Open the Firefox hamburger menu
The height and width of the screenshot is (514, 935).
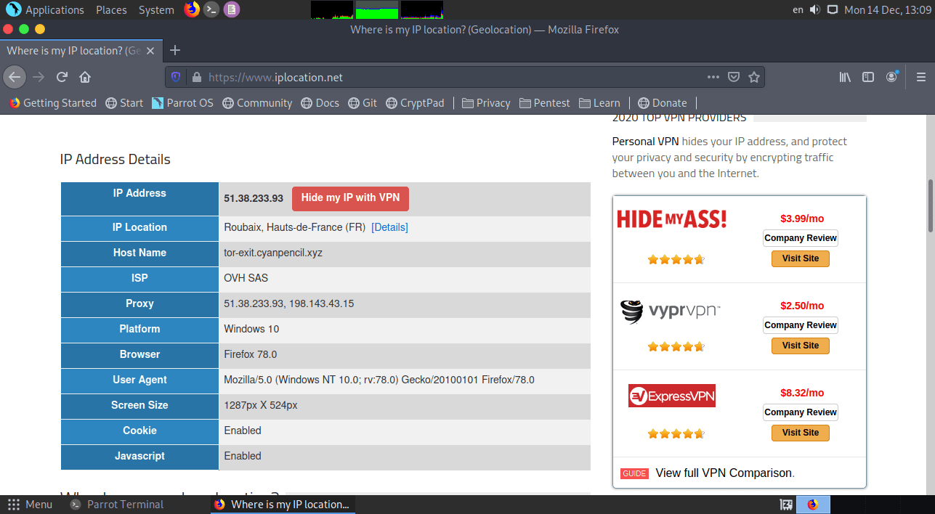click(921, 77)
